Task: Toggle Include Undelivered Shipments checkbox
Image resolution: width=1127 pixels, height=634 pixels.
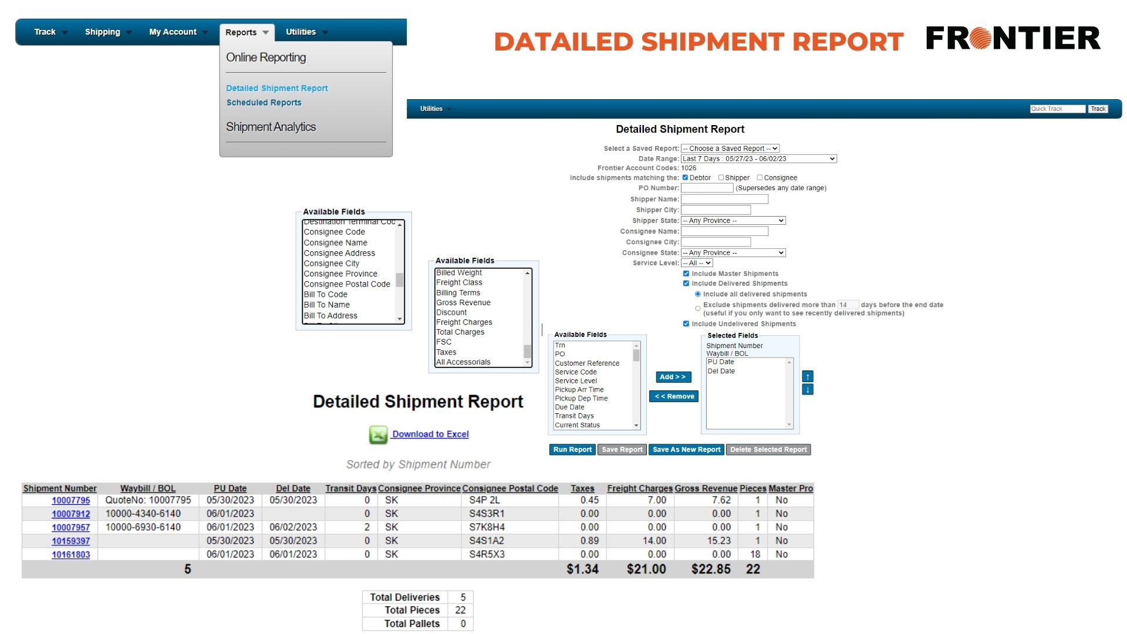Action: click(686, 323)
